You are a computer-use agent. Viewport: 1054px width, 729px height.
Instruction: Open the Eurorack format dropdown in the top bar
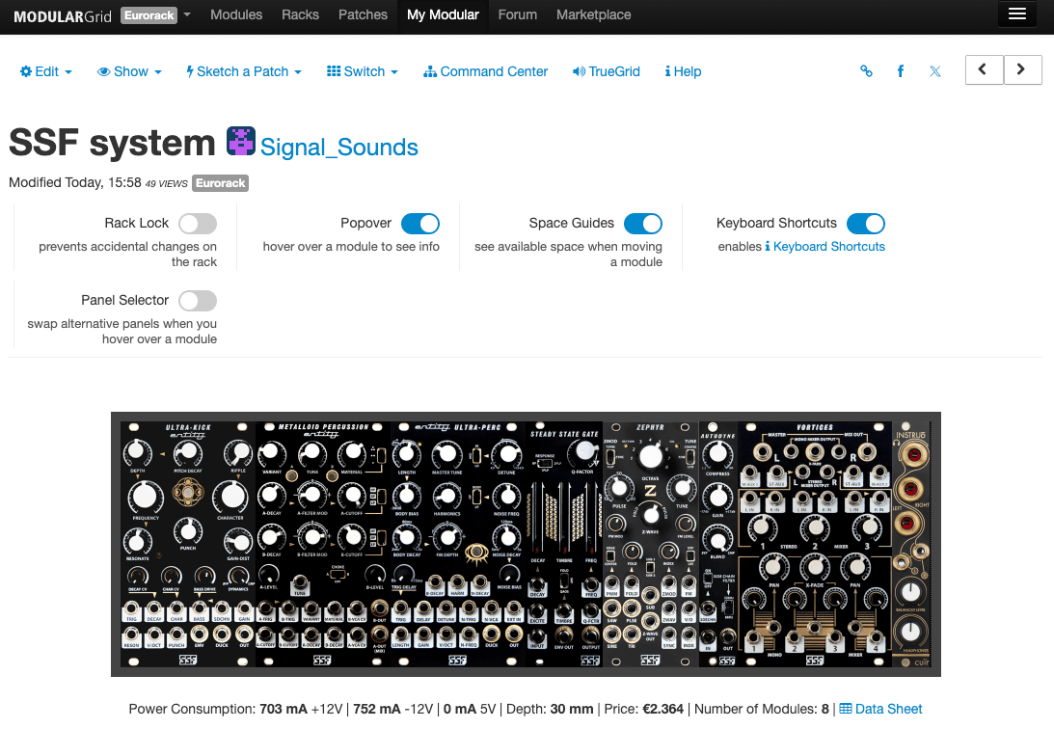156,15
